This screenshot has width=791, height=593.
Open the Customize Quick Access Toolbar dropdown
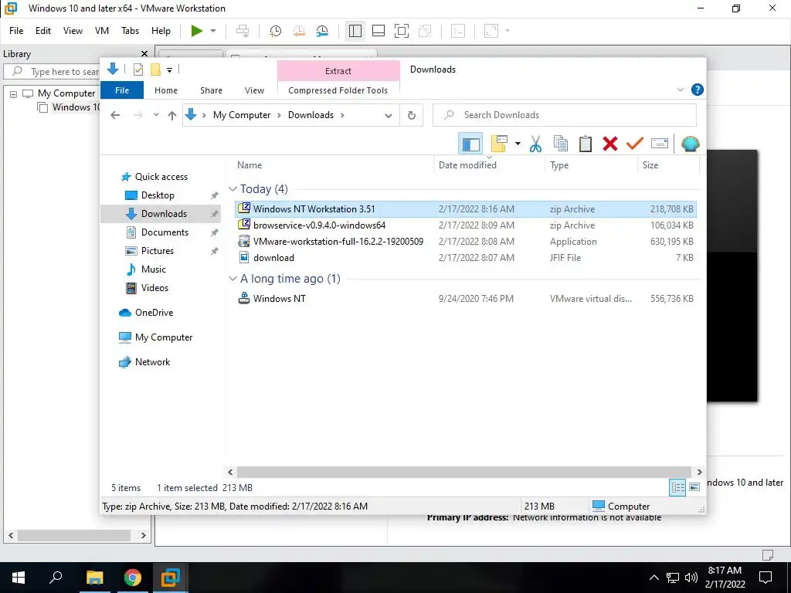tap(169, 70)
